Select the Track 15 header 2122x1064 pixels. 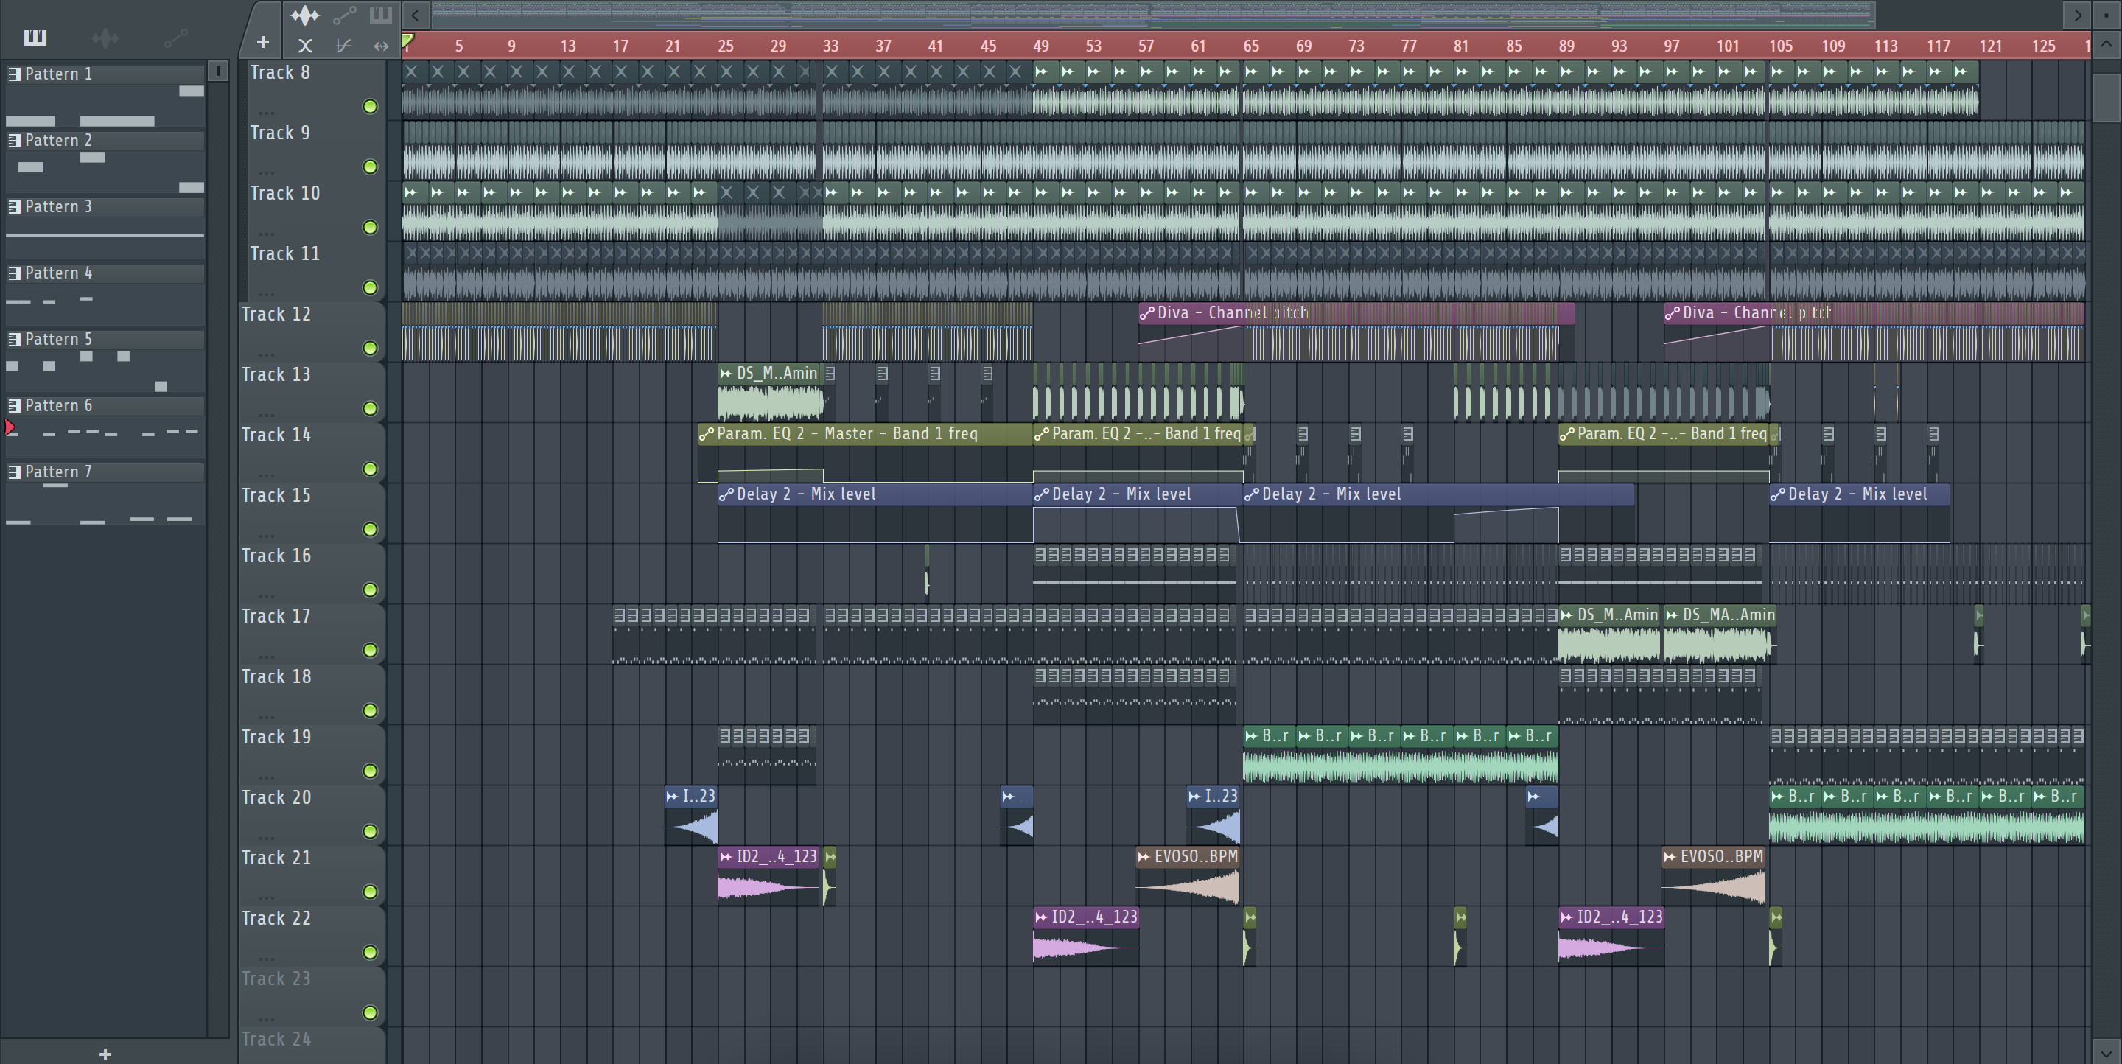[312, 513]
